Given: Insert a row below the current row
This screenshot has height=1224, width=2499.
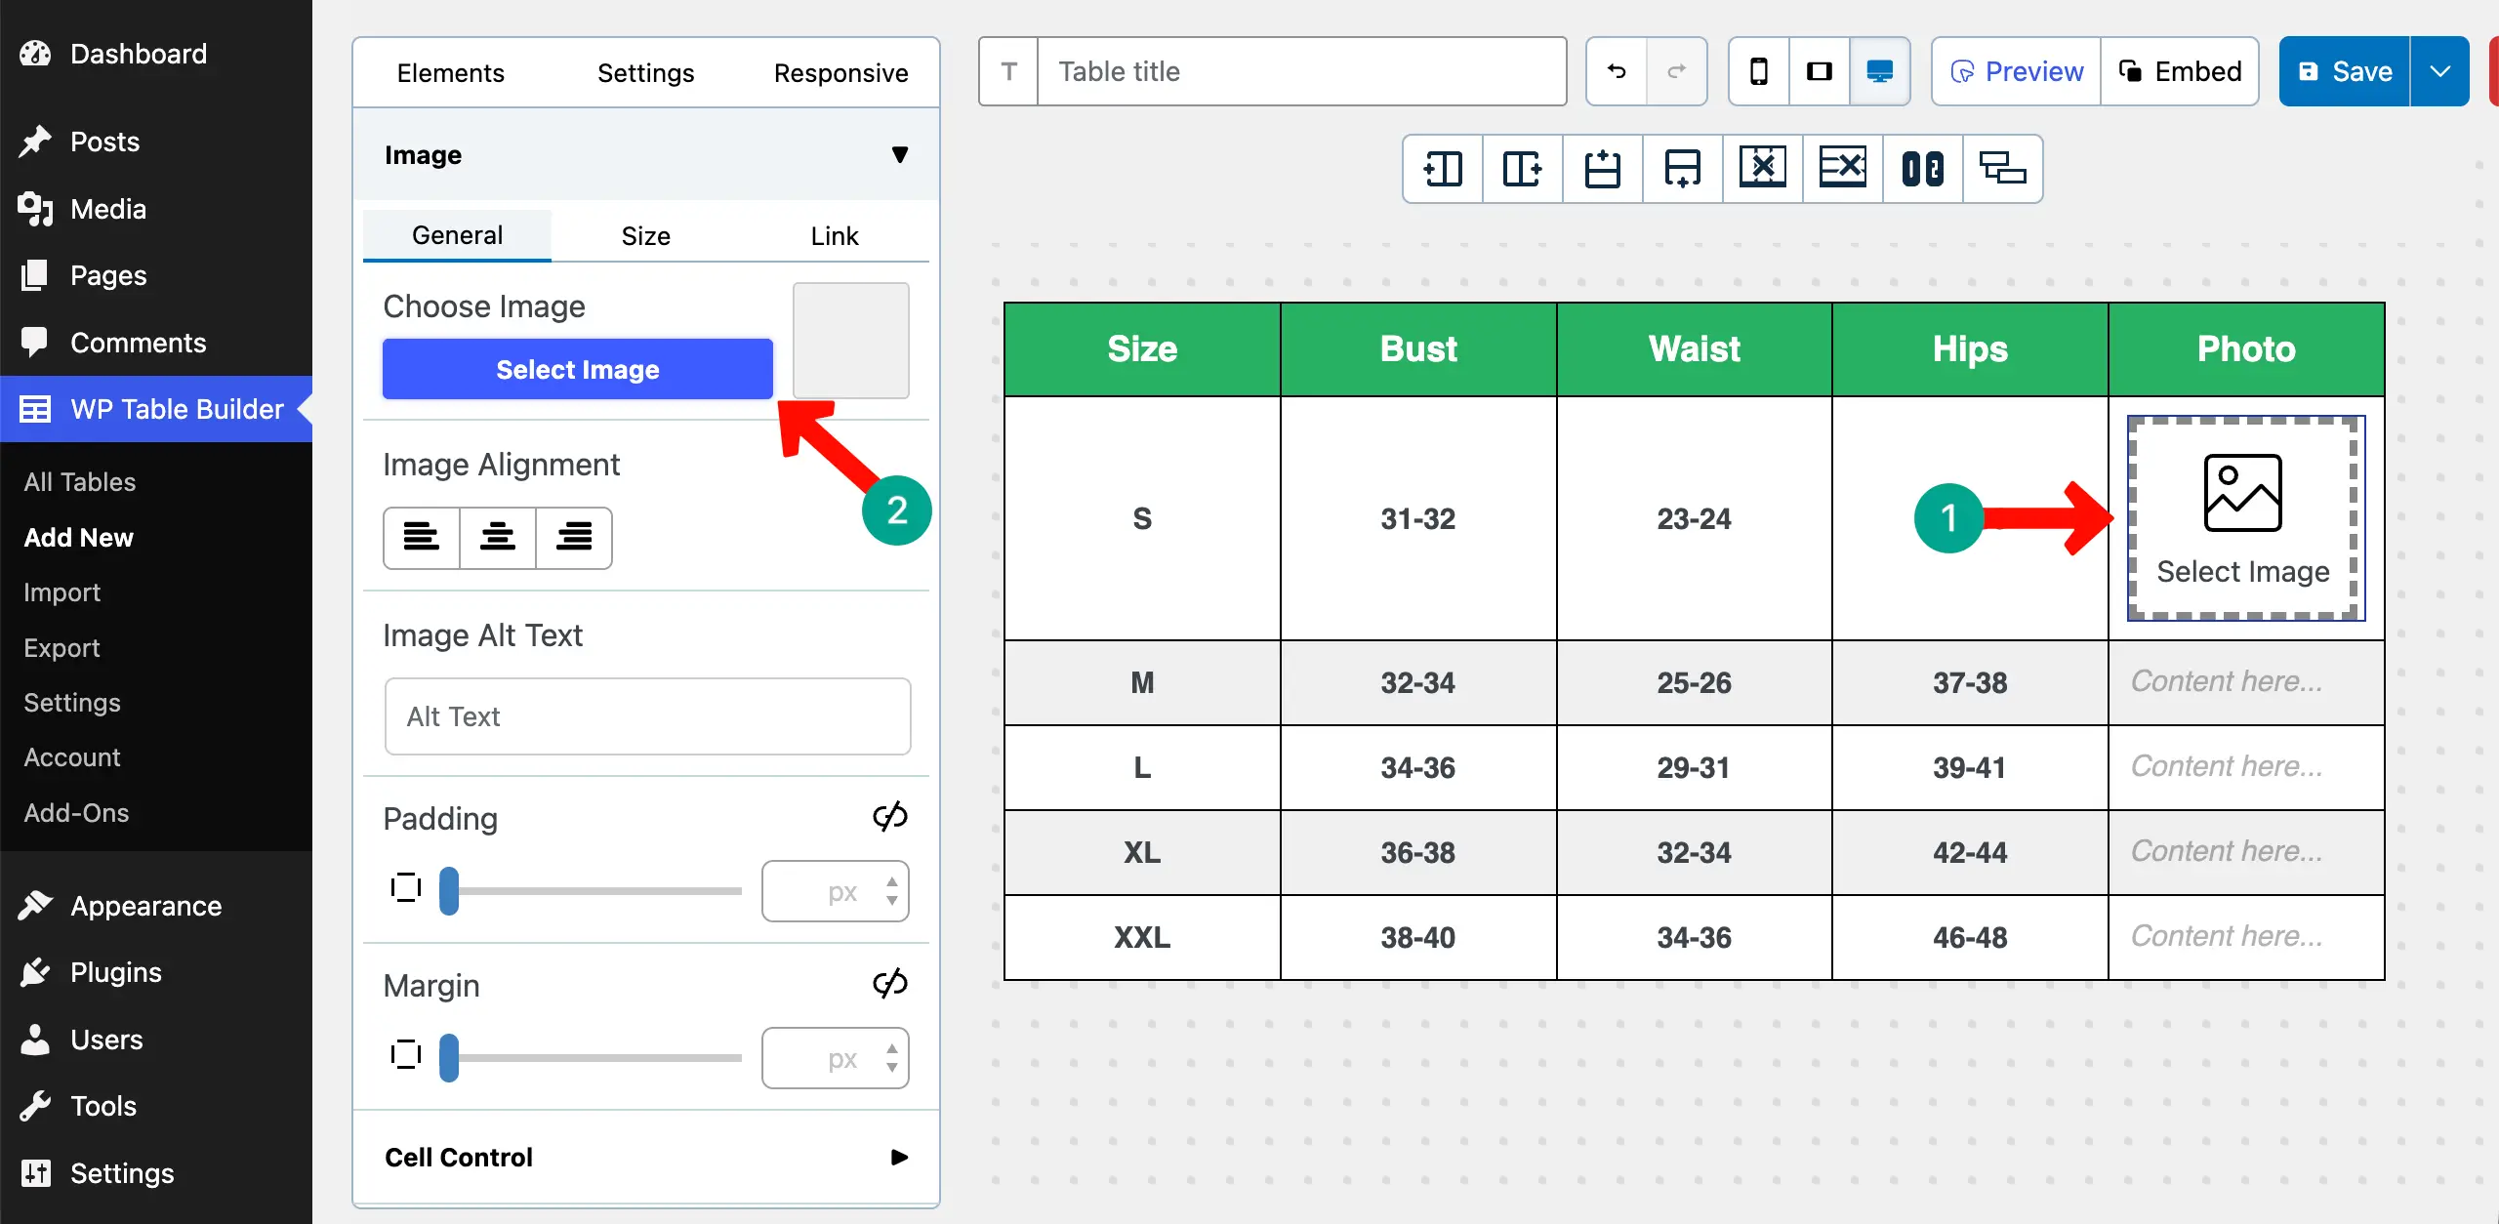Looking at the screenshot, I should tap(1682, 169).
